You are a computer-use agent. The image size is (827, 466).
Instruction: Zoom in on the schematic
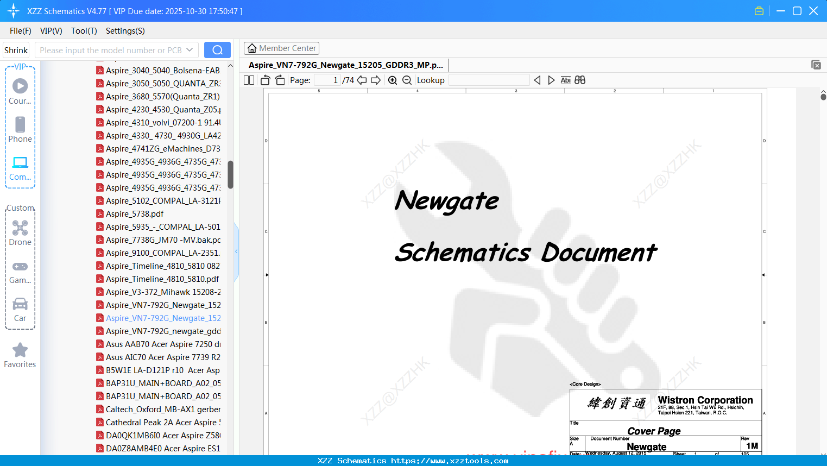[x=393, y=80]
